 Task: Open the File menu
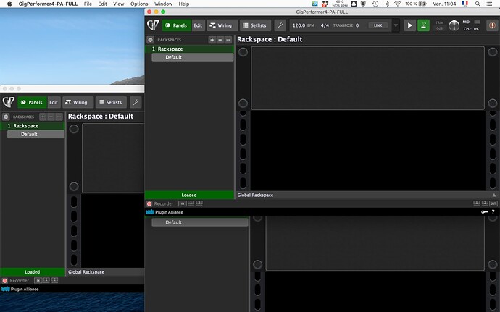coord(88,4)
